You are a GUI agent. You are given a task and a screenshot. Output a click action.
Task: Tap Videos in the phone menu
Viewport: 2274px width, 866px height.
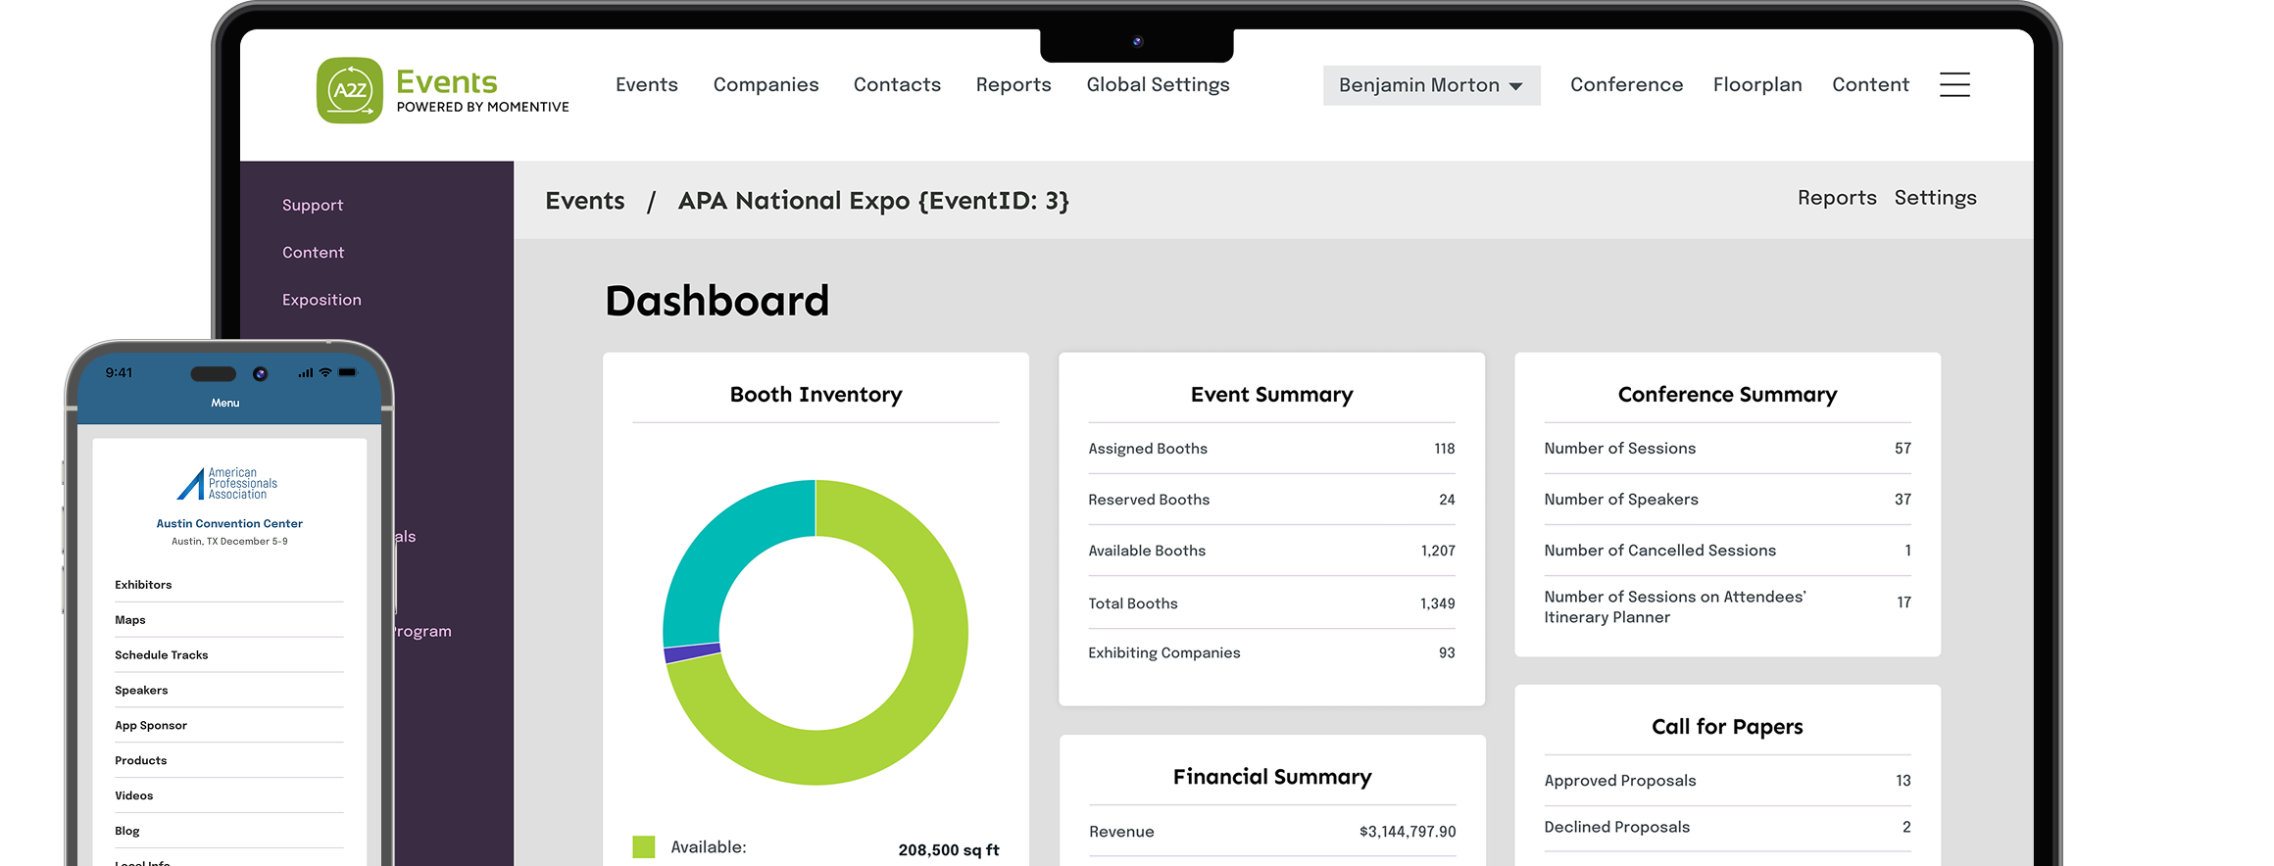(x=228, y=796)
